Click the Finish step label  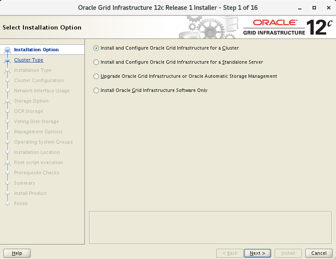tap(21, 203)
